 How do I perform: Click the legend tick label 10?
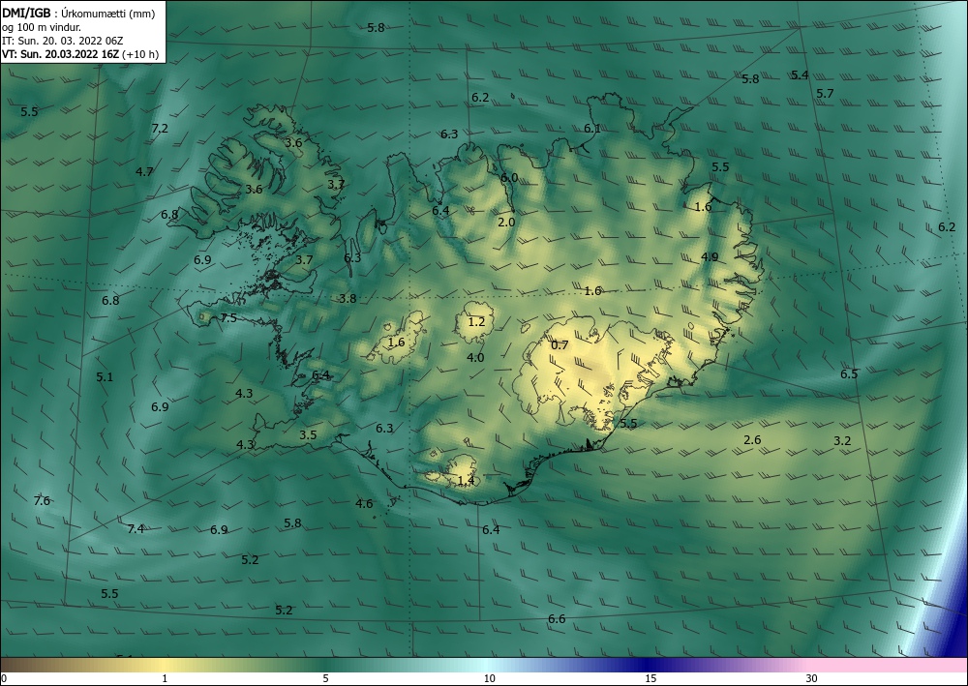click(x=489, y=678)
